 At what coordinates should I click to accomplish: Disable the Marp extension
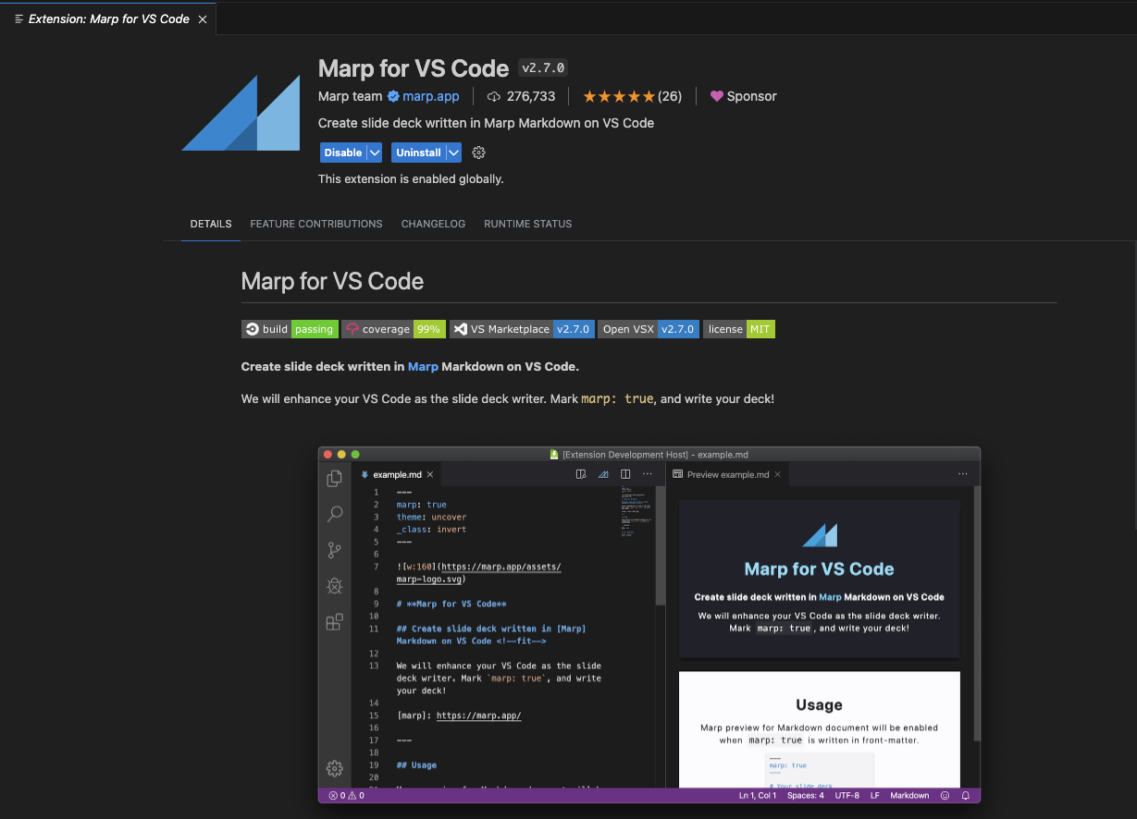[x=343, y=153]
